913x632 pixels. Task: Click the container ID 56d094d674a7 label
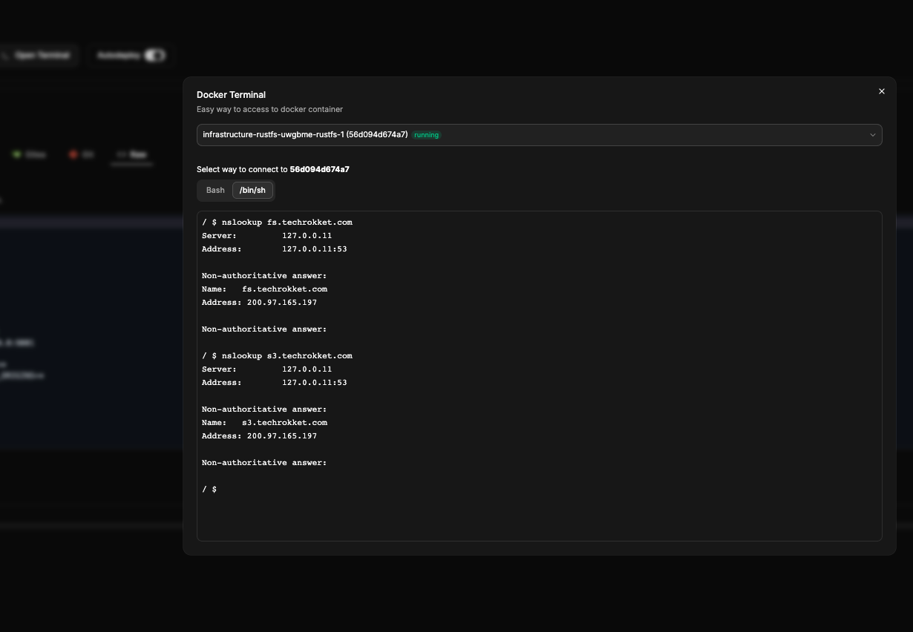(319, 169)
